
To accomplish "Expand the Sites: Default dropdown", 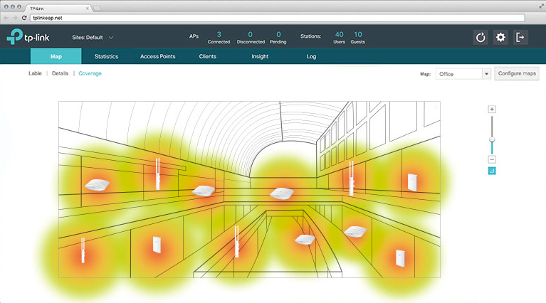I will [x=93, y=38].
